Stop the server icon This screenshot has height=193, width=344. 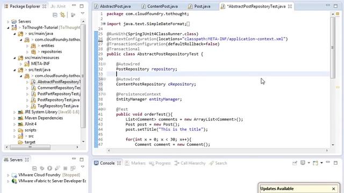coord(65,168)
